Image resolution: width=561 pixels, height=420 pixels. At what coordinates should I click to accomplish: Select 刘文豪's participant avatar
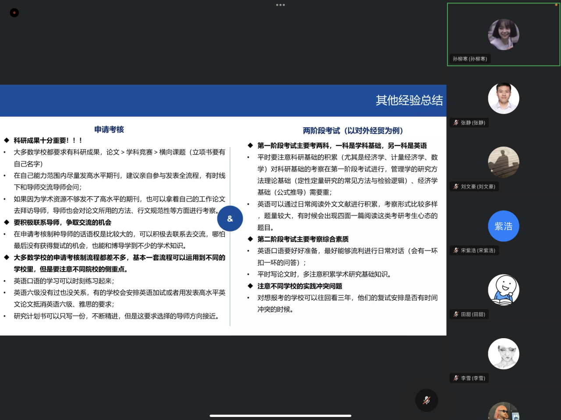(504, 162)
